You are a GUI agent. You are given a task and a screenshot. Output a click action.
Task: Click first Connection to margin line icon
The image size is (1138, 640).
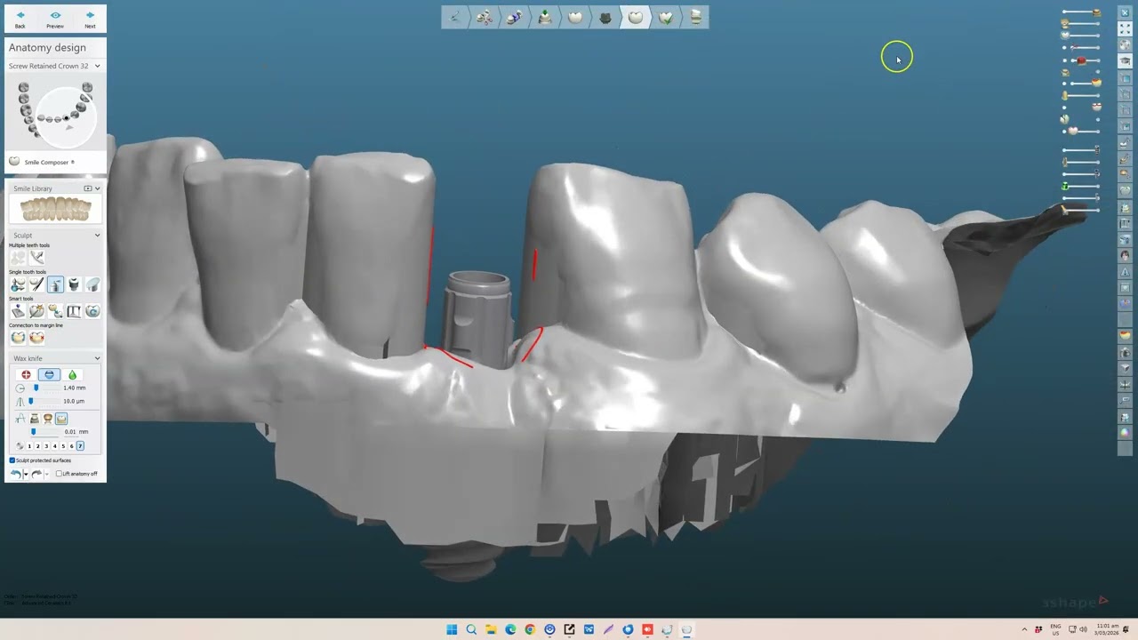pos(18,338)
